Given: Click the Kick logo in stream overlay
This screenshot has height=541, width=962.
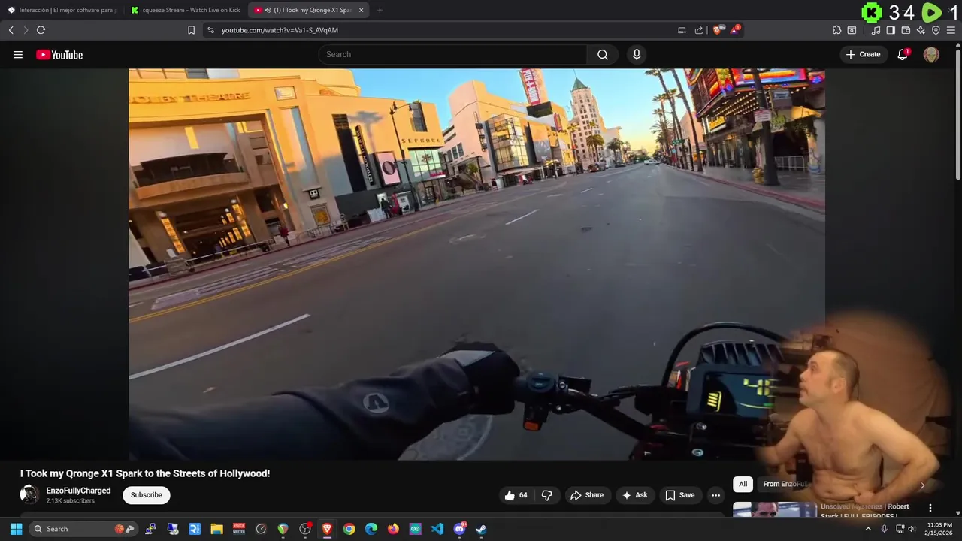Looking at the screenshot, I should click(871, 12).
